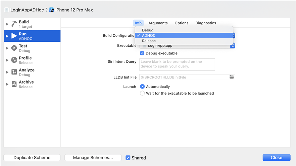296x166 pixels.
Task: Choose Release build configuration
Action: (184, 41)
